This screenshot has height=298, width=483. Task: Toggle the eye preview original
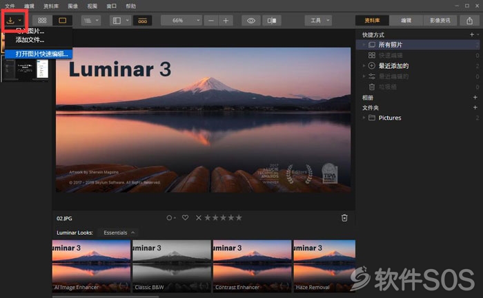click(x=251, y=21)
